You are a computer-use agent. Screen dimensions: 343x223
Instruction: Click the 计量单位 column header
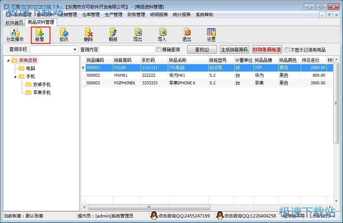tap(244, 60)
